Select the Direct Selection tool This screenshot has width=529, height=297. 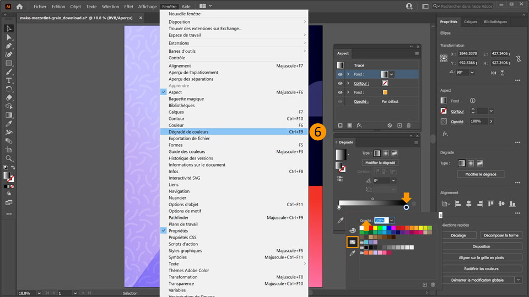pos(9,37)
